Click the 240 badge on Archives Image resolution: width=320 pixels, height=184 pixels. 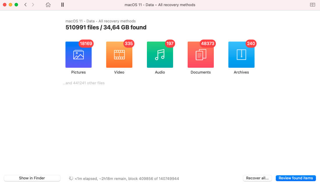point(251,43)
